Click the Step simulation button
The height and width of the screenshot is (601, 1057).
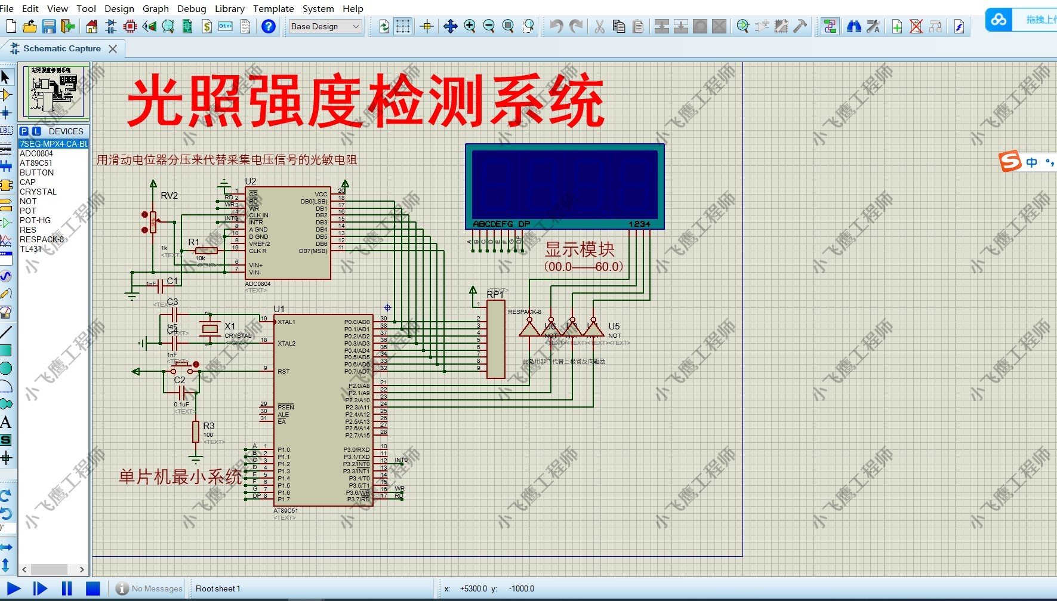pos(40,588)
